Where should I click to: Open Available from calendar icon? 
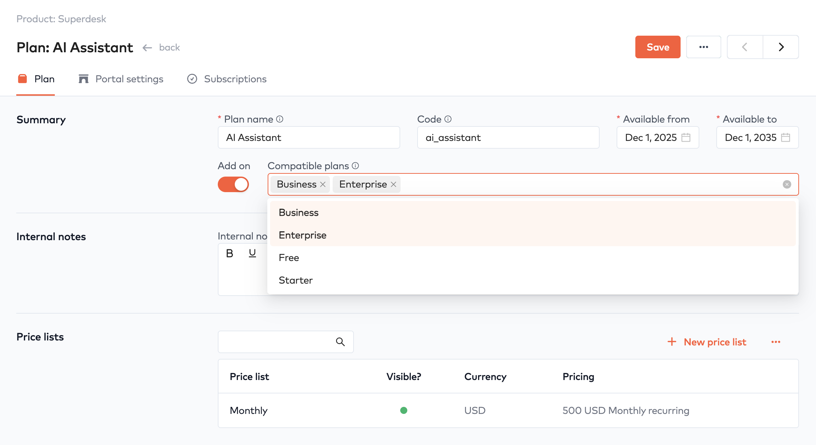tap(686, 137)
